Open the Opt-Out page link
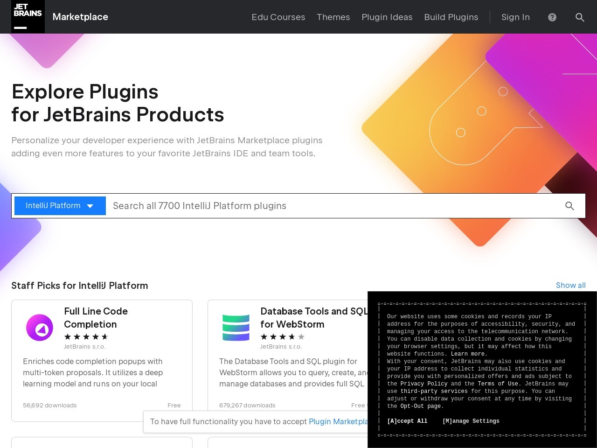The height and width of the screenshot is (448, 597). pos(421,406)
